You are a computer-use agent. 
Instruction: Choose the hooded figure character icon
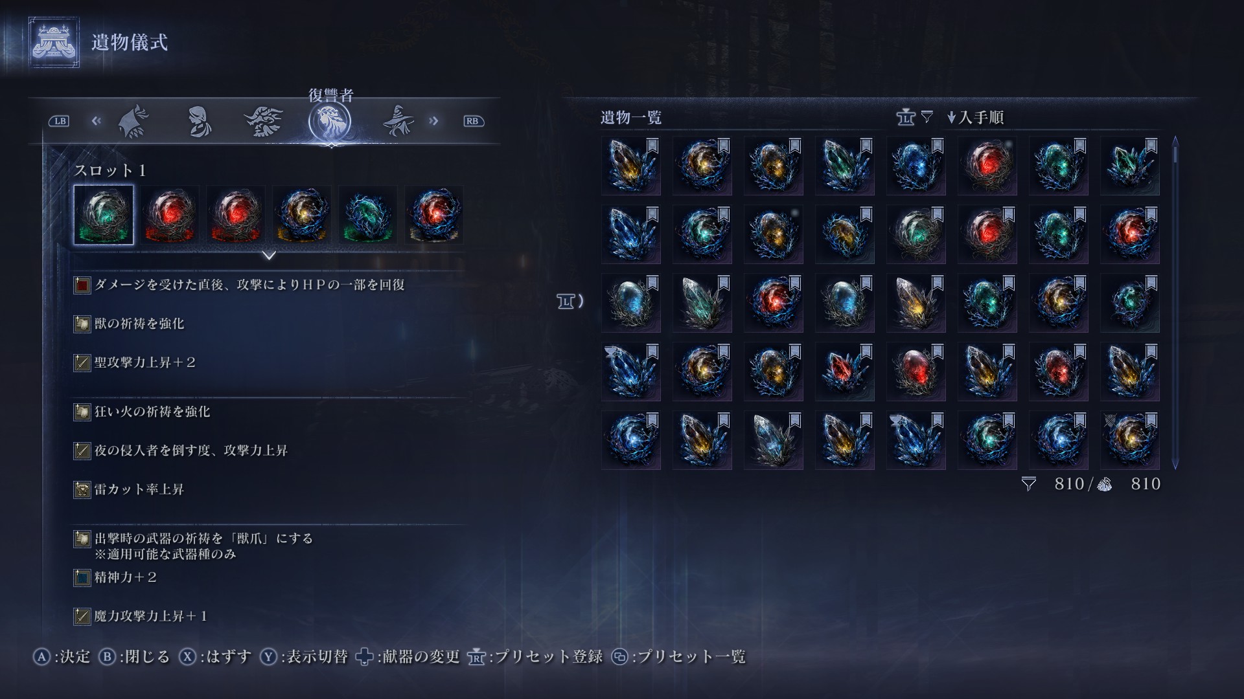tap(200, 121)
